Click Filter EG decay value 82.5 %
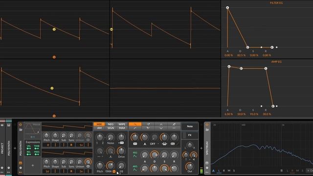This screenshot has height=176, width=313. [241, 55]
